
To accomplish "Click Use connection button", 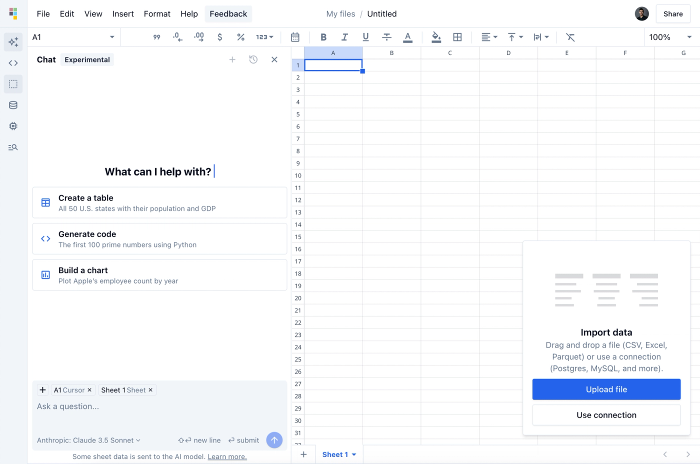I will point(606,415).
